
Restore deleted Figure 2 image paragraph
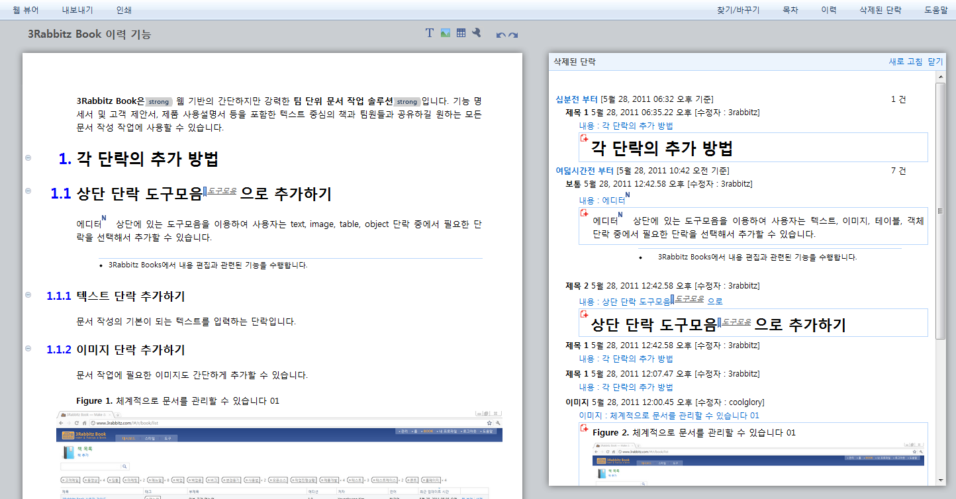point(585,429)
